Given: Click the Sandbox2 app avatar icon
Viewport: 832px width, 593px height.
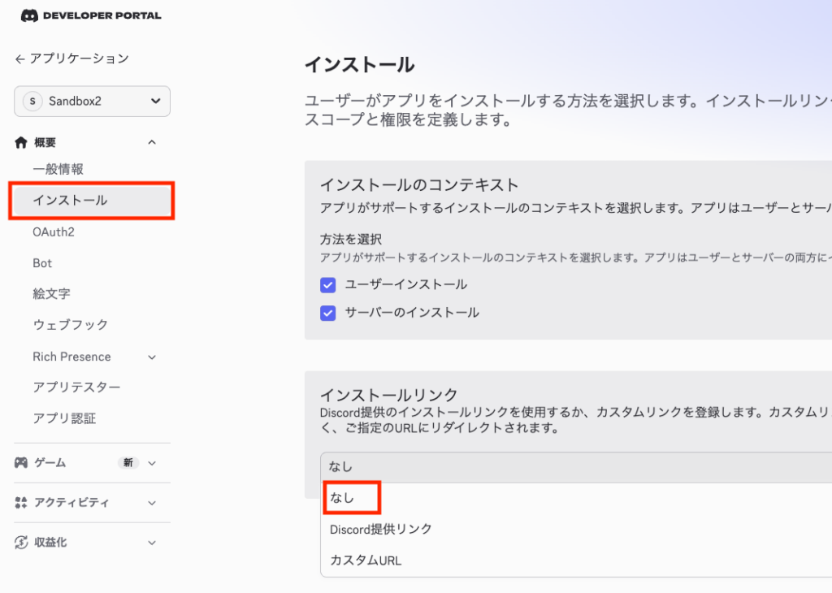Looking at the screenshot, I should point(32,102).
